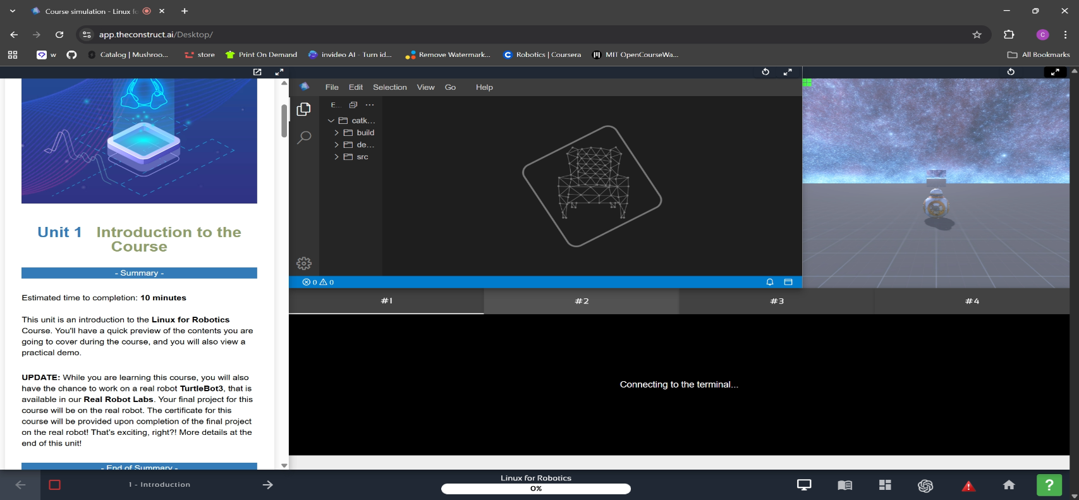Screen dimensions: 1079x500
Task: Reload the code editor panel
Action: pos(765,72)
